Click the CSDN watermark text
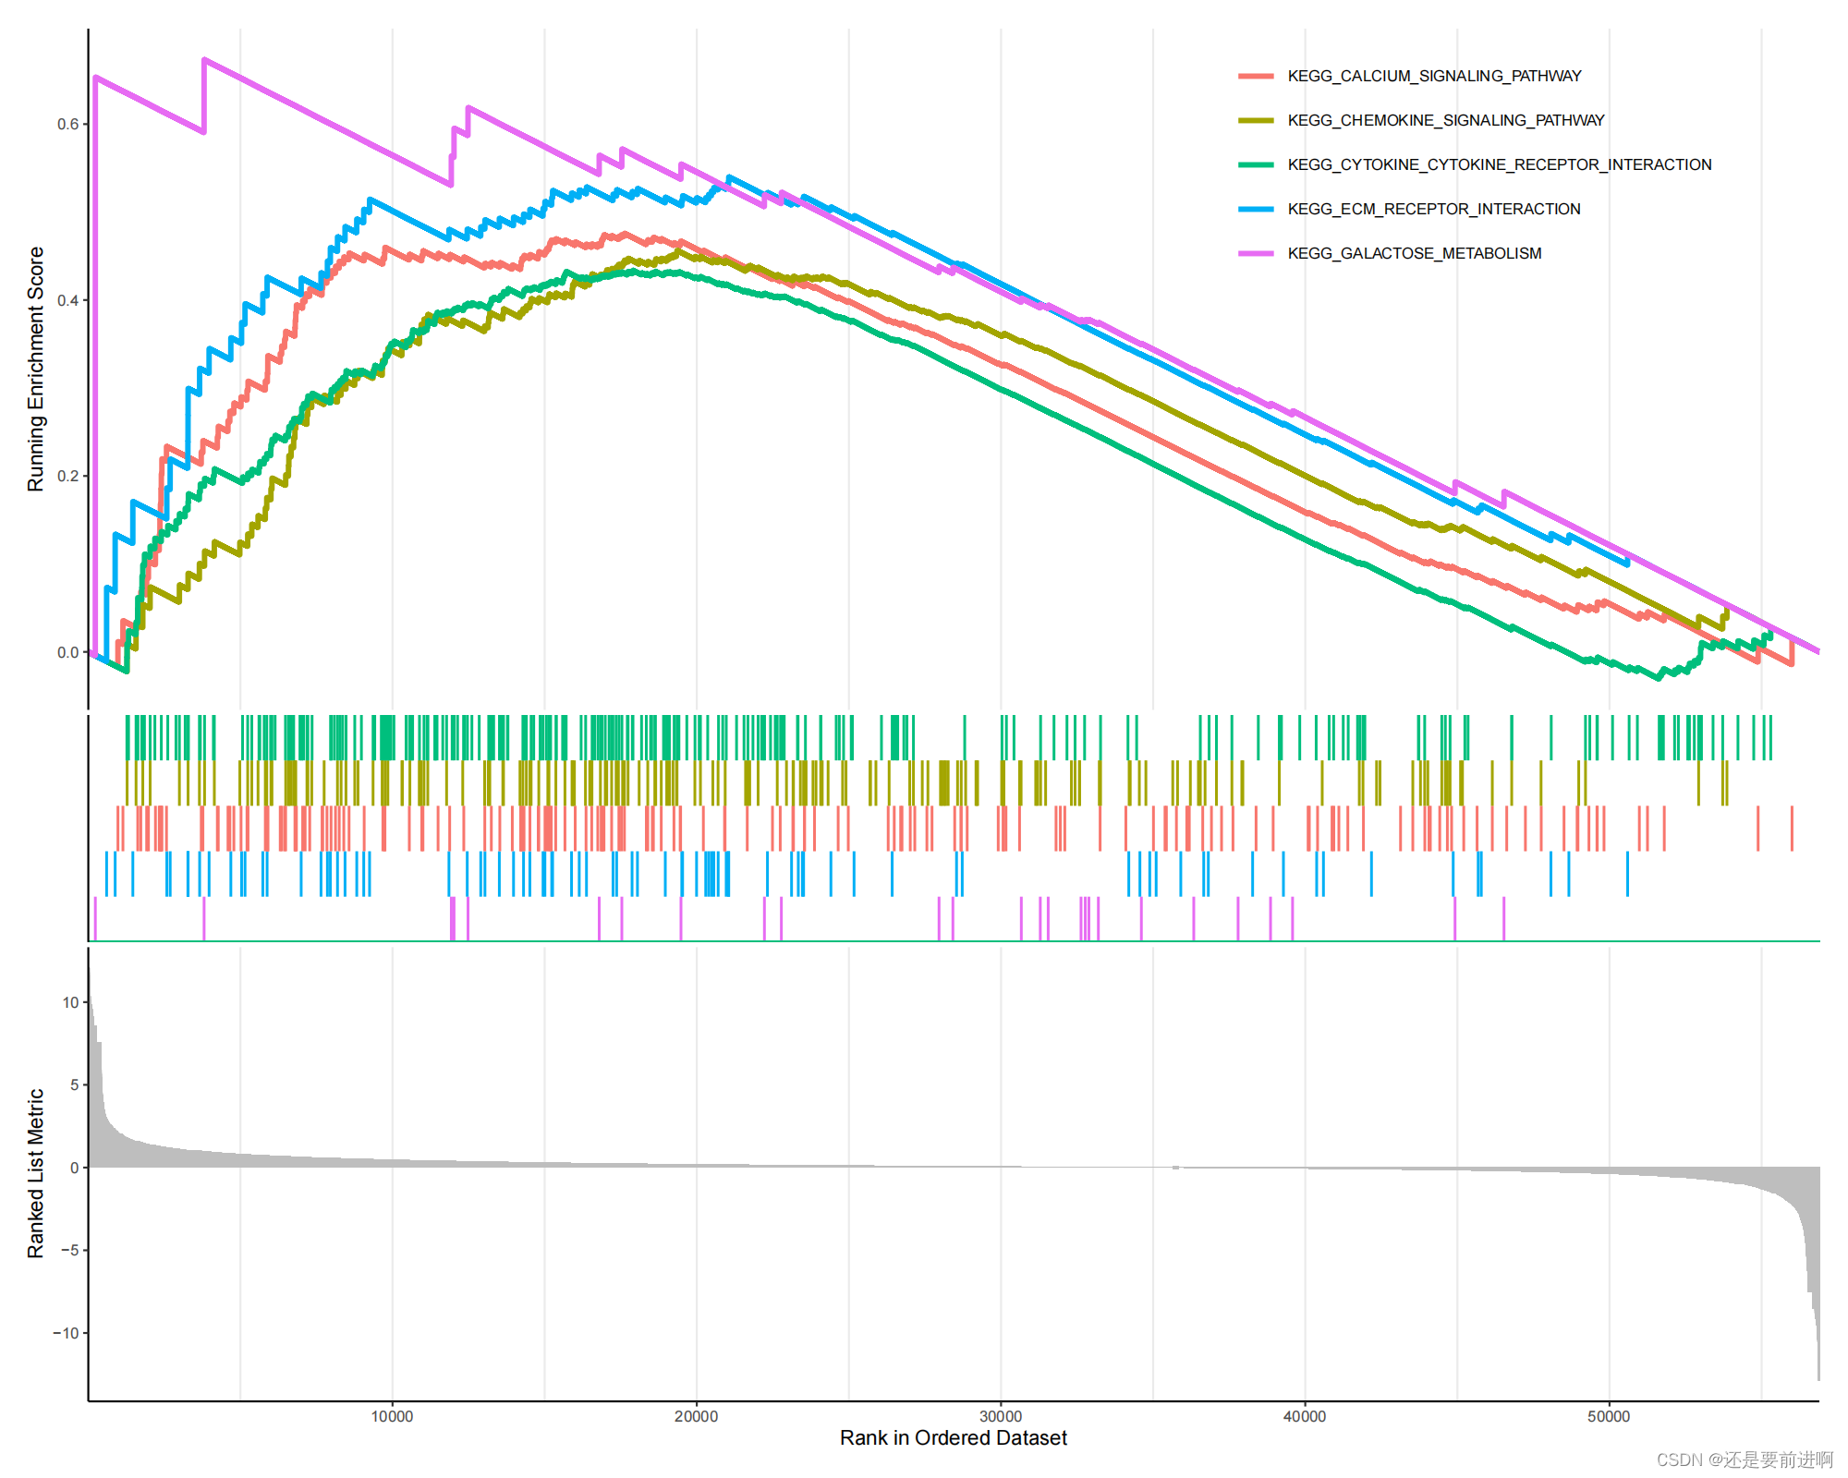The width and height of the screenshot is (1848, 1478). (1744, 1460)
